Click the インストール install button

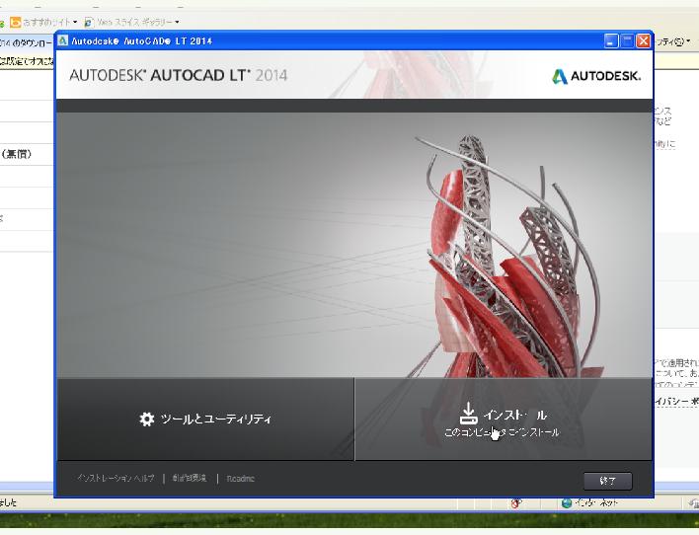(x=504, y=420)
